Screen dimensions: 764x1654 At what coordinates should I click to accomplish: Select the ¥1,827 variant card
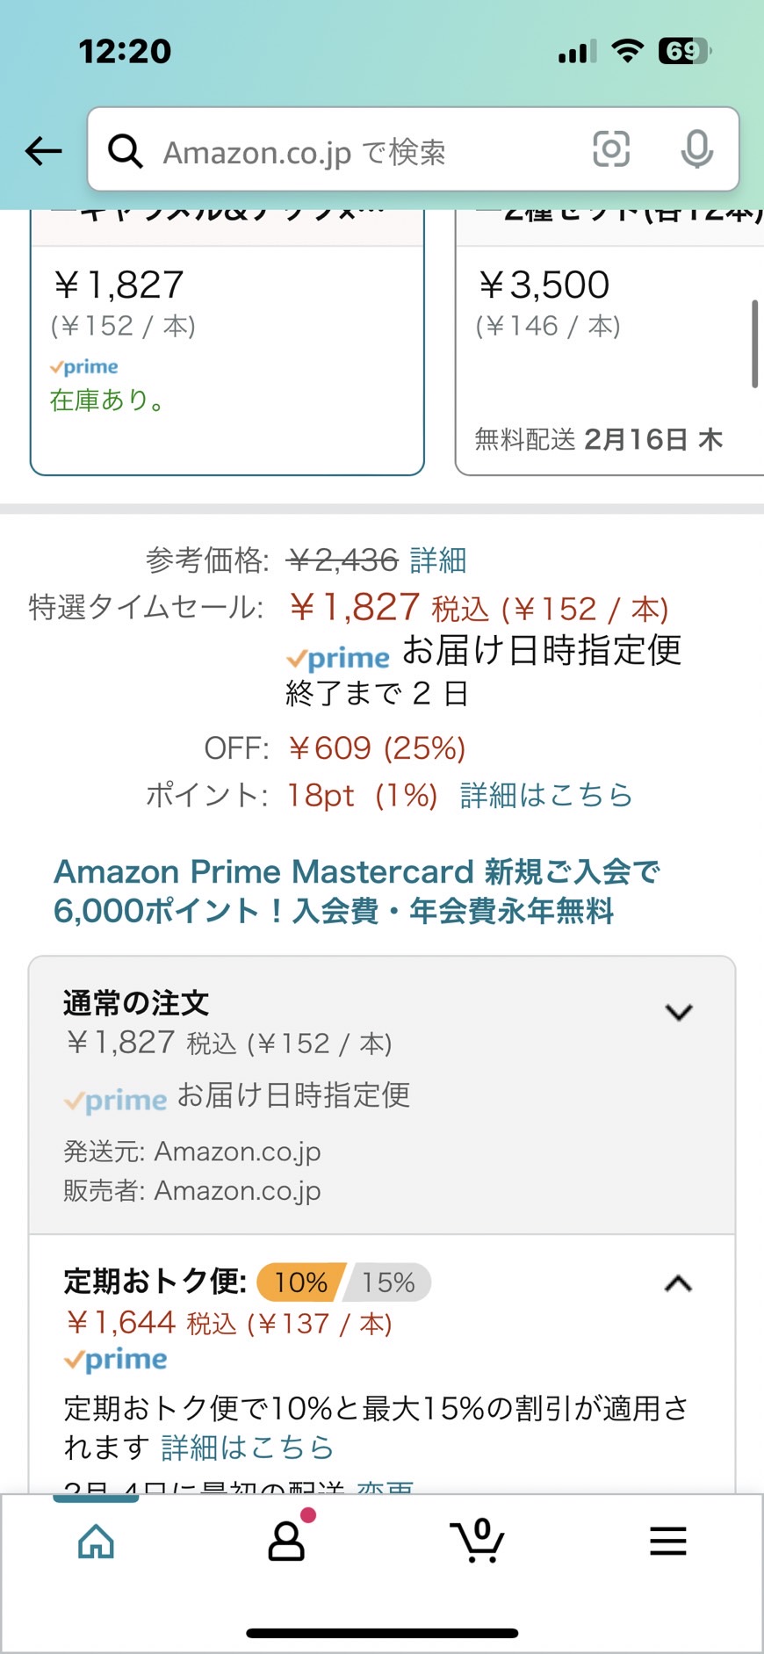(x=227, y=343)
